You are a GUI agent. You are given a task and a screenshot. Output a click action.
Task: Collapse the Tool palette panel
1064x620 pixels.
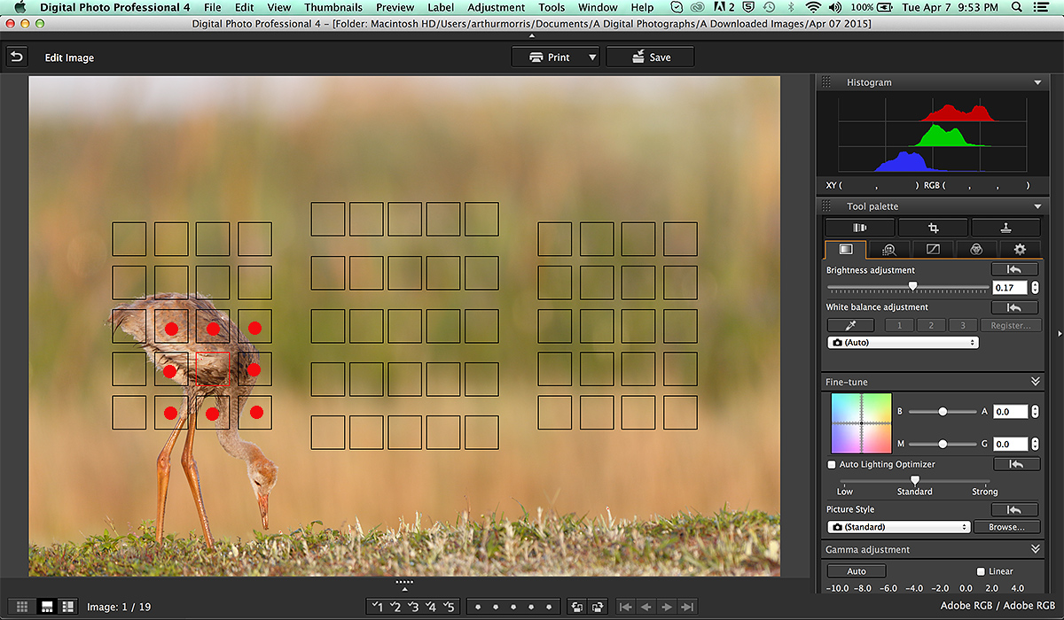pos(1037,206)
